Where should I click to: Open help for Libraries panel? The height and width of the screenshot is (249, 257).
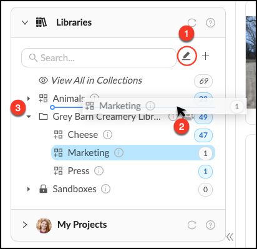[210, 22]
